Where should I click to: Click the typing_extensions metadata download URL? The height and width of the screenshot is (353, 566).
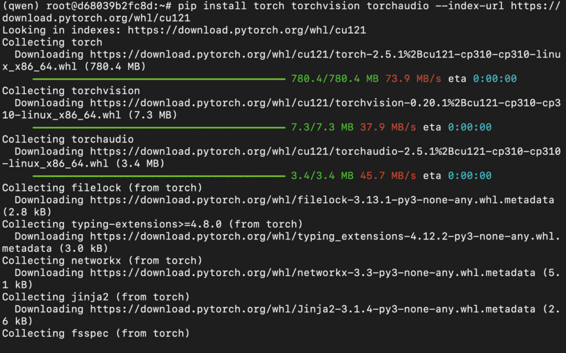pos(325,236)
